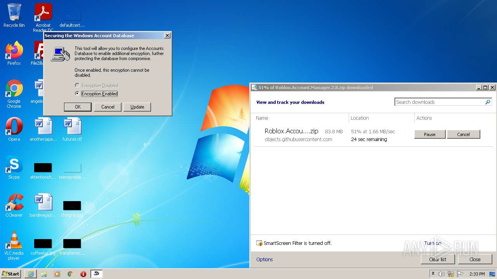Image resolution: width=497 pixels, height=279 pixels.
Task: Click the Search downloads input field
Action: pos(440,102)
